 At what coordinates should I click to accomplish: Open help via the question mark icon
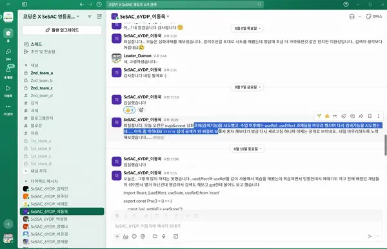(346, 5)
